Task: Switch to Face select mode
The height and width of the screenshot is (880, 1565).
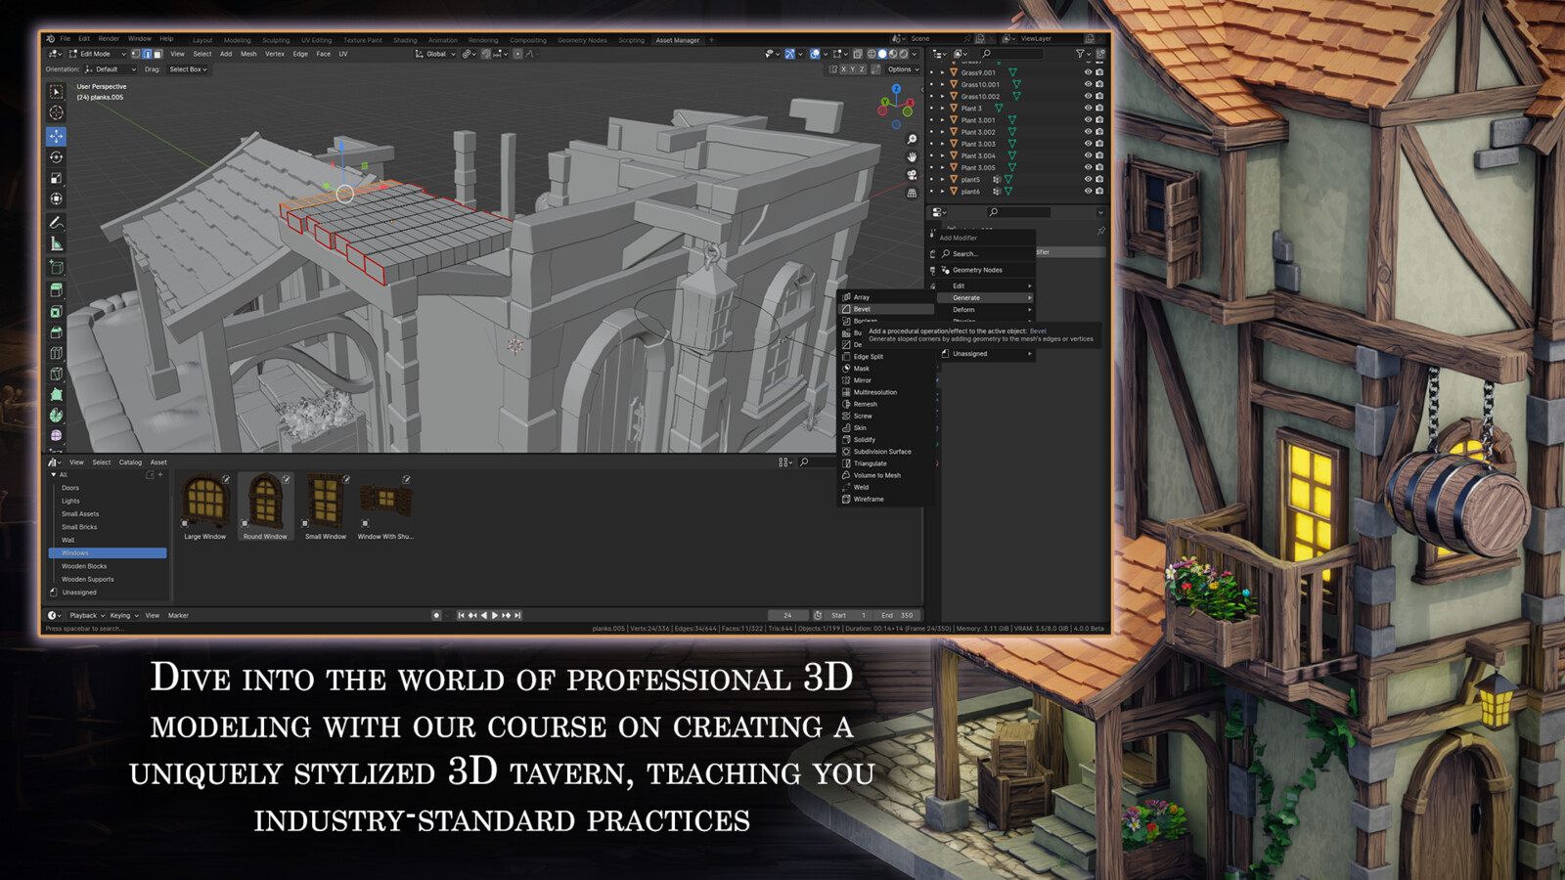Action: [158, 54]
